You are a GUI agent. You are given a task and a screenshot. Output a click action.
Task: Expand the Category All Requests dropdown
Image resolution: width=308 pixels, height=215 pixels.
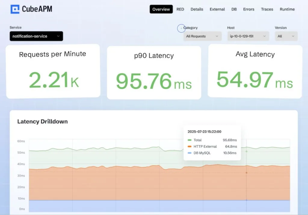[x=202, y=36]
